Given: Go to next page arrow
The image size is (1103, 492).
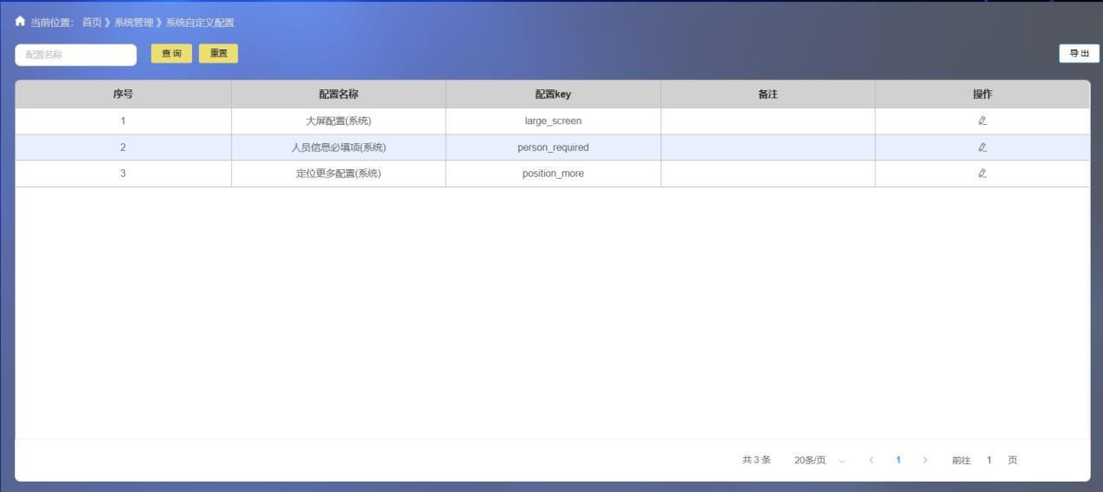Looking at the screenshot, I should point(925,460).
